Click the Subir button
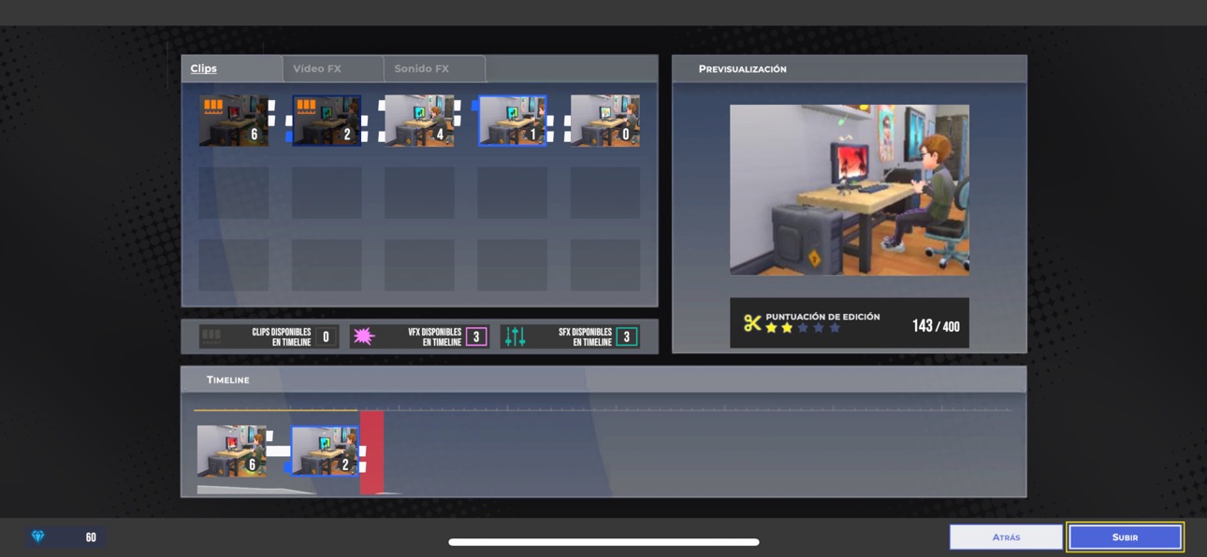 pyautogui.click(x=1125, y=537)
